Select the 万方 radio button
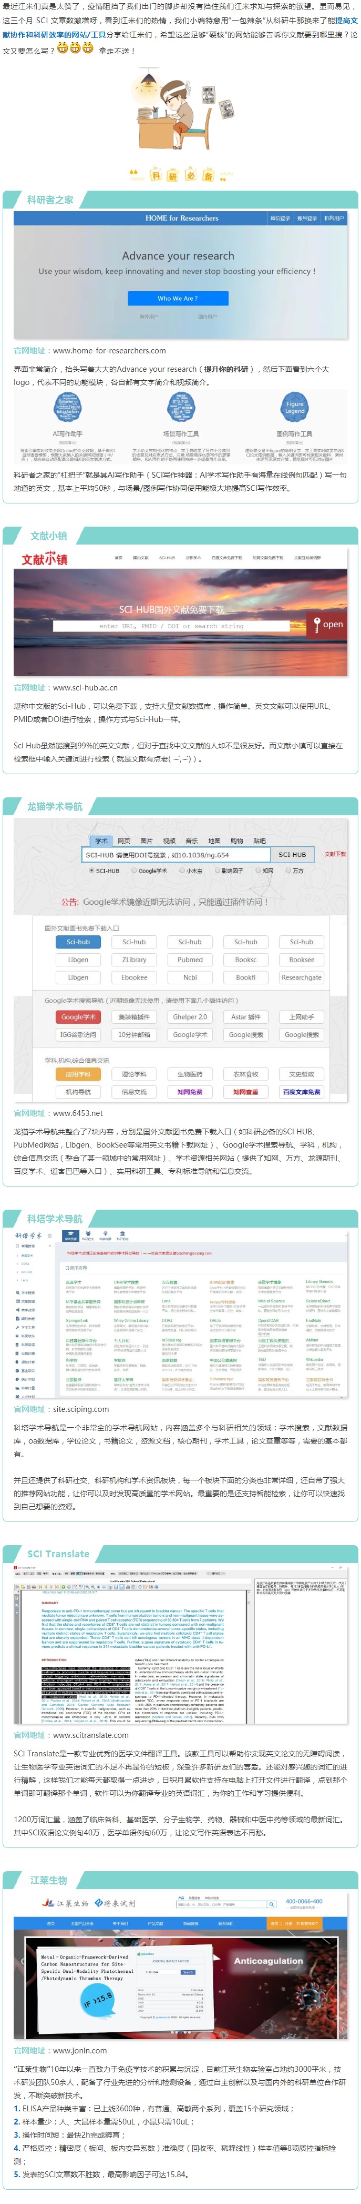This screenshot has width=361, height=2204. [x=288, y=870]
